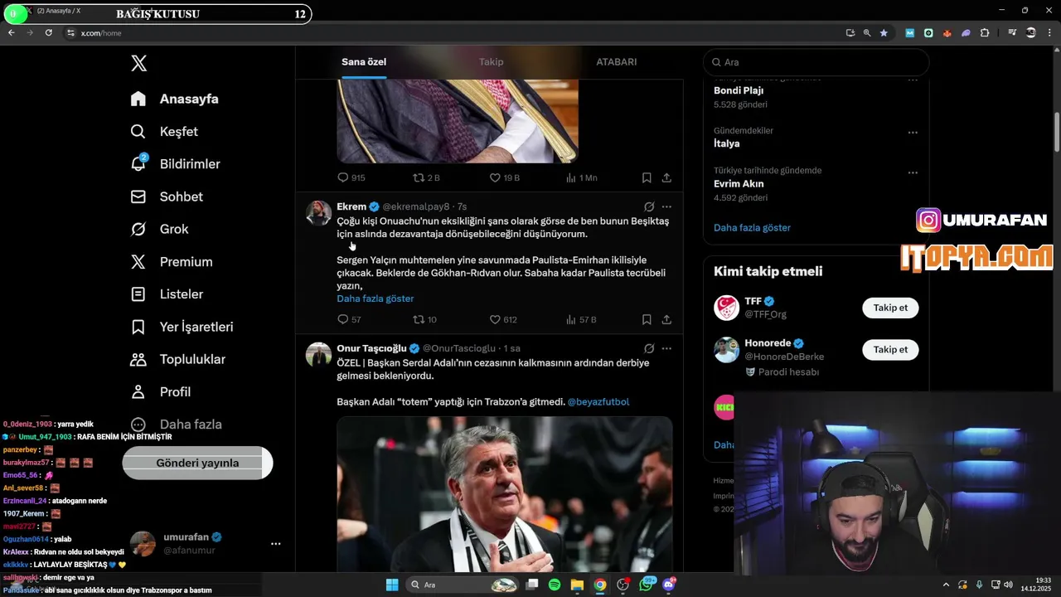Open Bondi Plajı trend
The height and width of the screenshot is (597, 1061).
(x=739, y=90)
